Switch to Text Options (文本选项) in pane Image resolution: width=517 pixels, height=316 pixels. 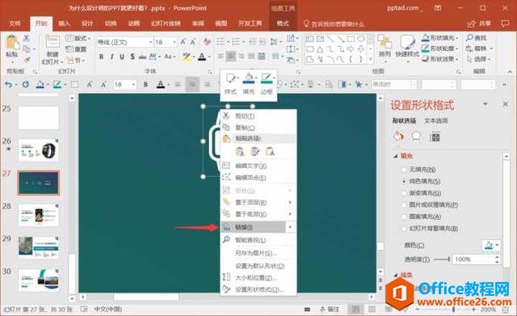click(x=435, y=120)
